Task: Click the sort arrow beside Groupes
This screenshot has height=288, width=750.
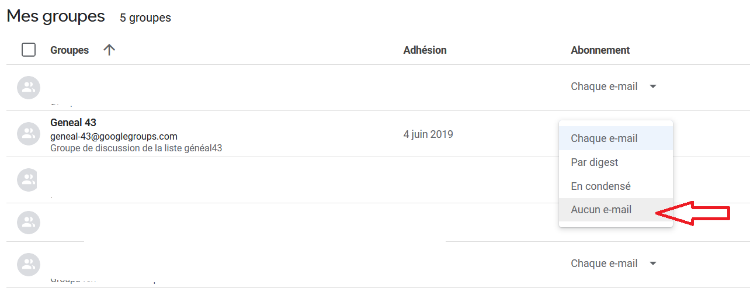Action: point(109,50)
